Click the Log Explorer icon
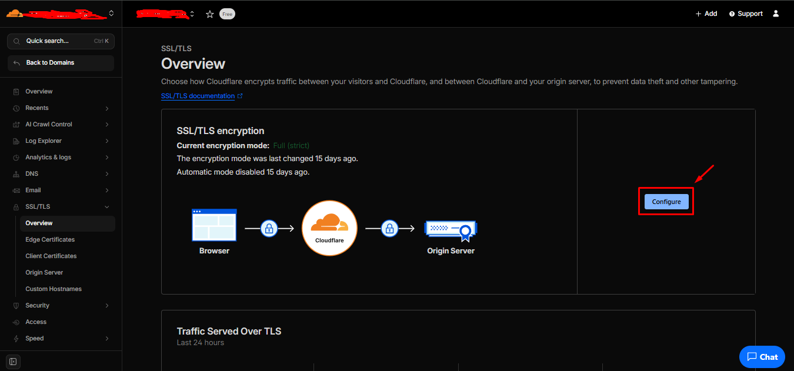 pyautogui.click(x=16, y=141)
